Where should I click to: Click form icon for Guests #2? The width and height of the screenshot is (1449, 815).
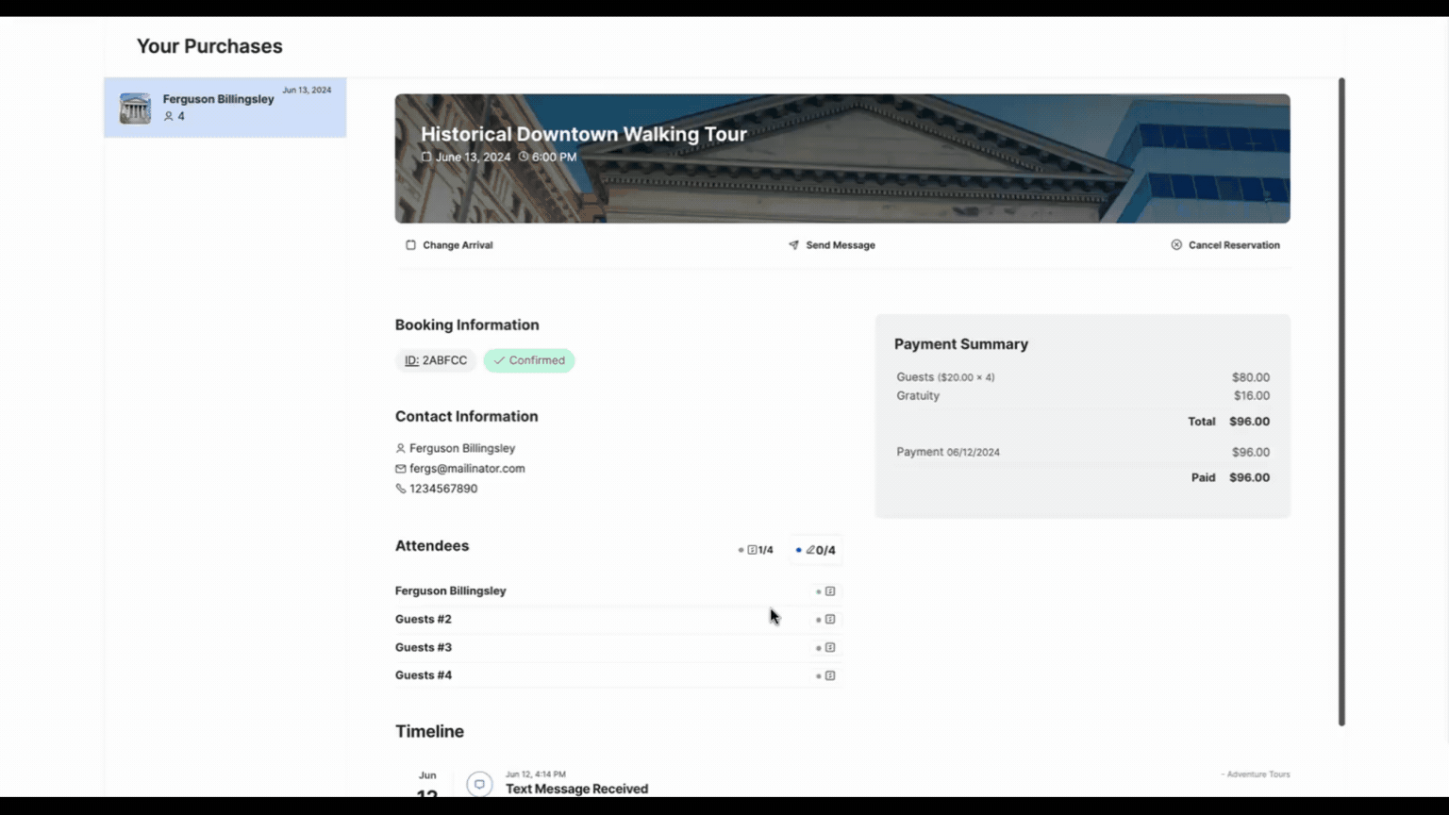tap(830, 620)
